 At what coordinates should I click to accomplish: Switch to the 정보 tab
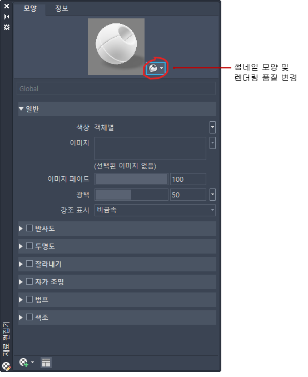62,8
